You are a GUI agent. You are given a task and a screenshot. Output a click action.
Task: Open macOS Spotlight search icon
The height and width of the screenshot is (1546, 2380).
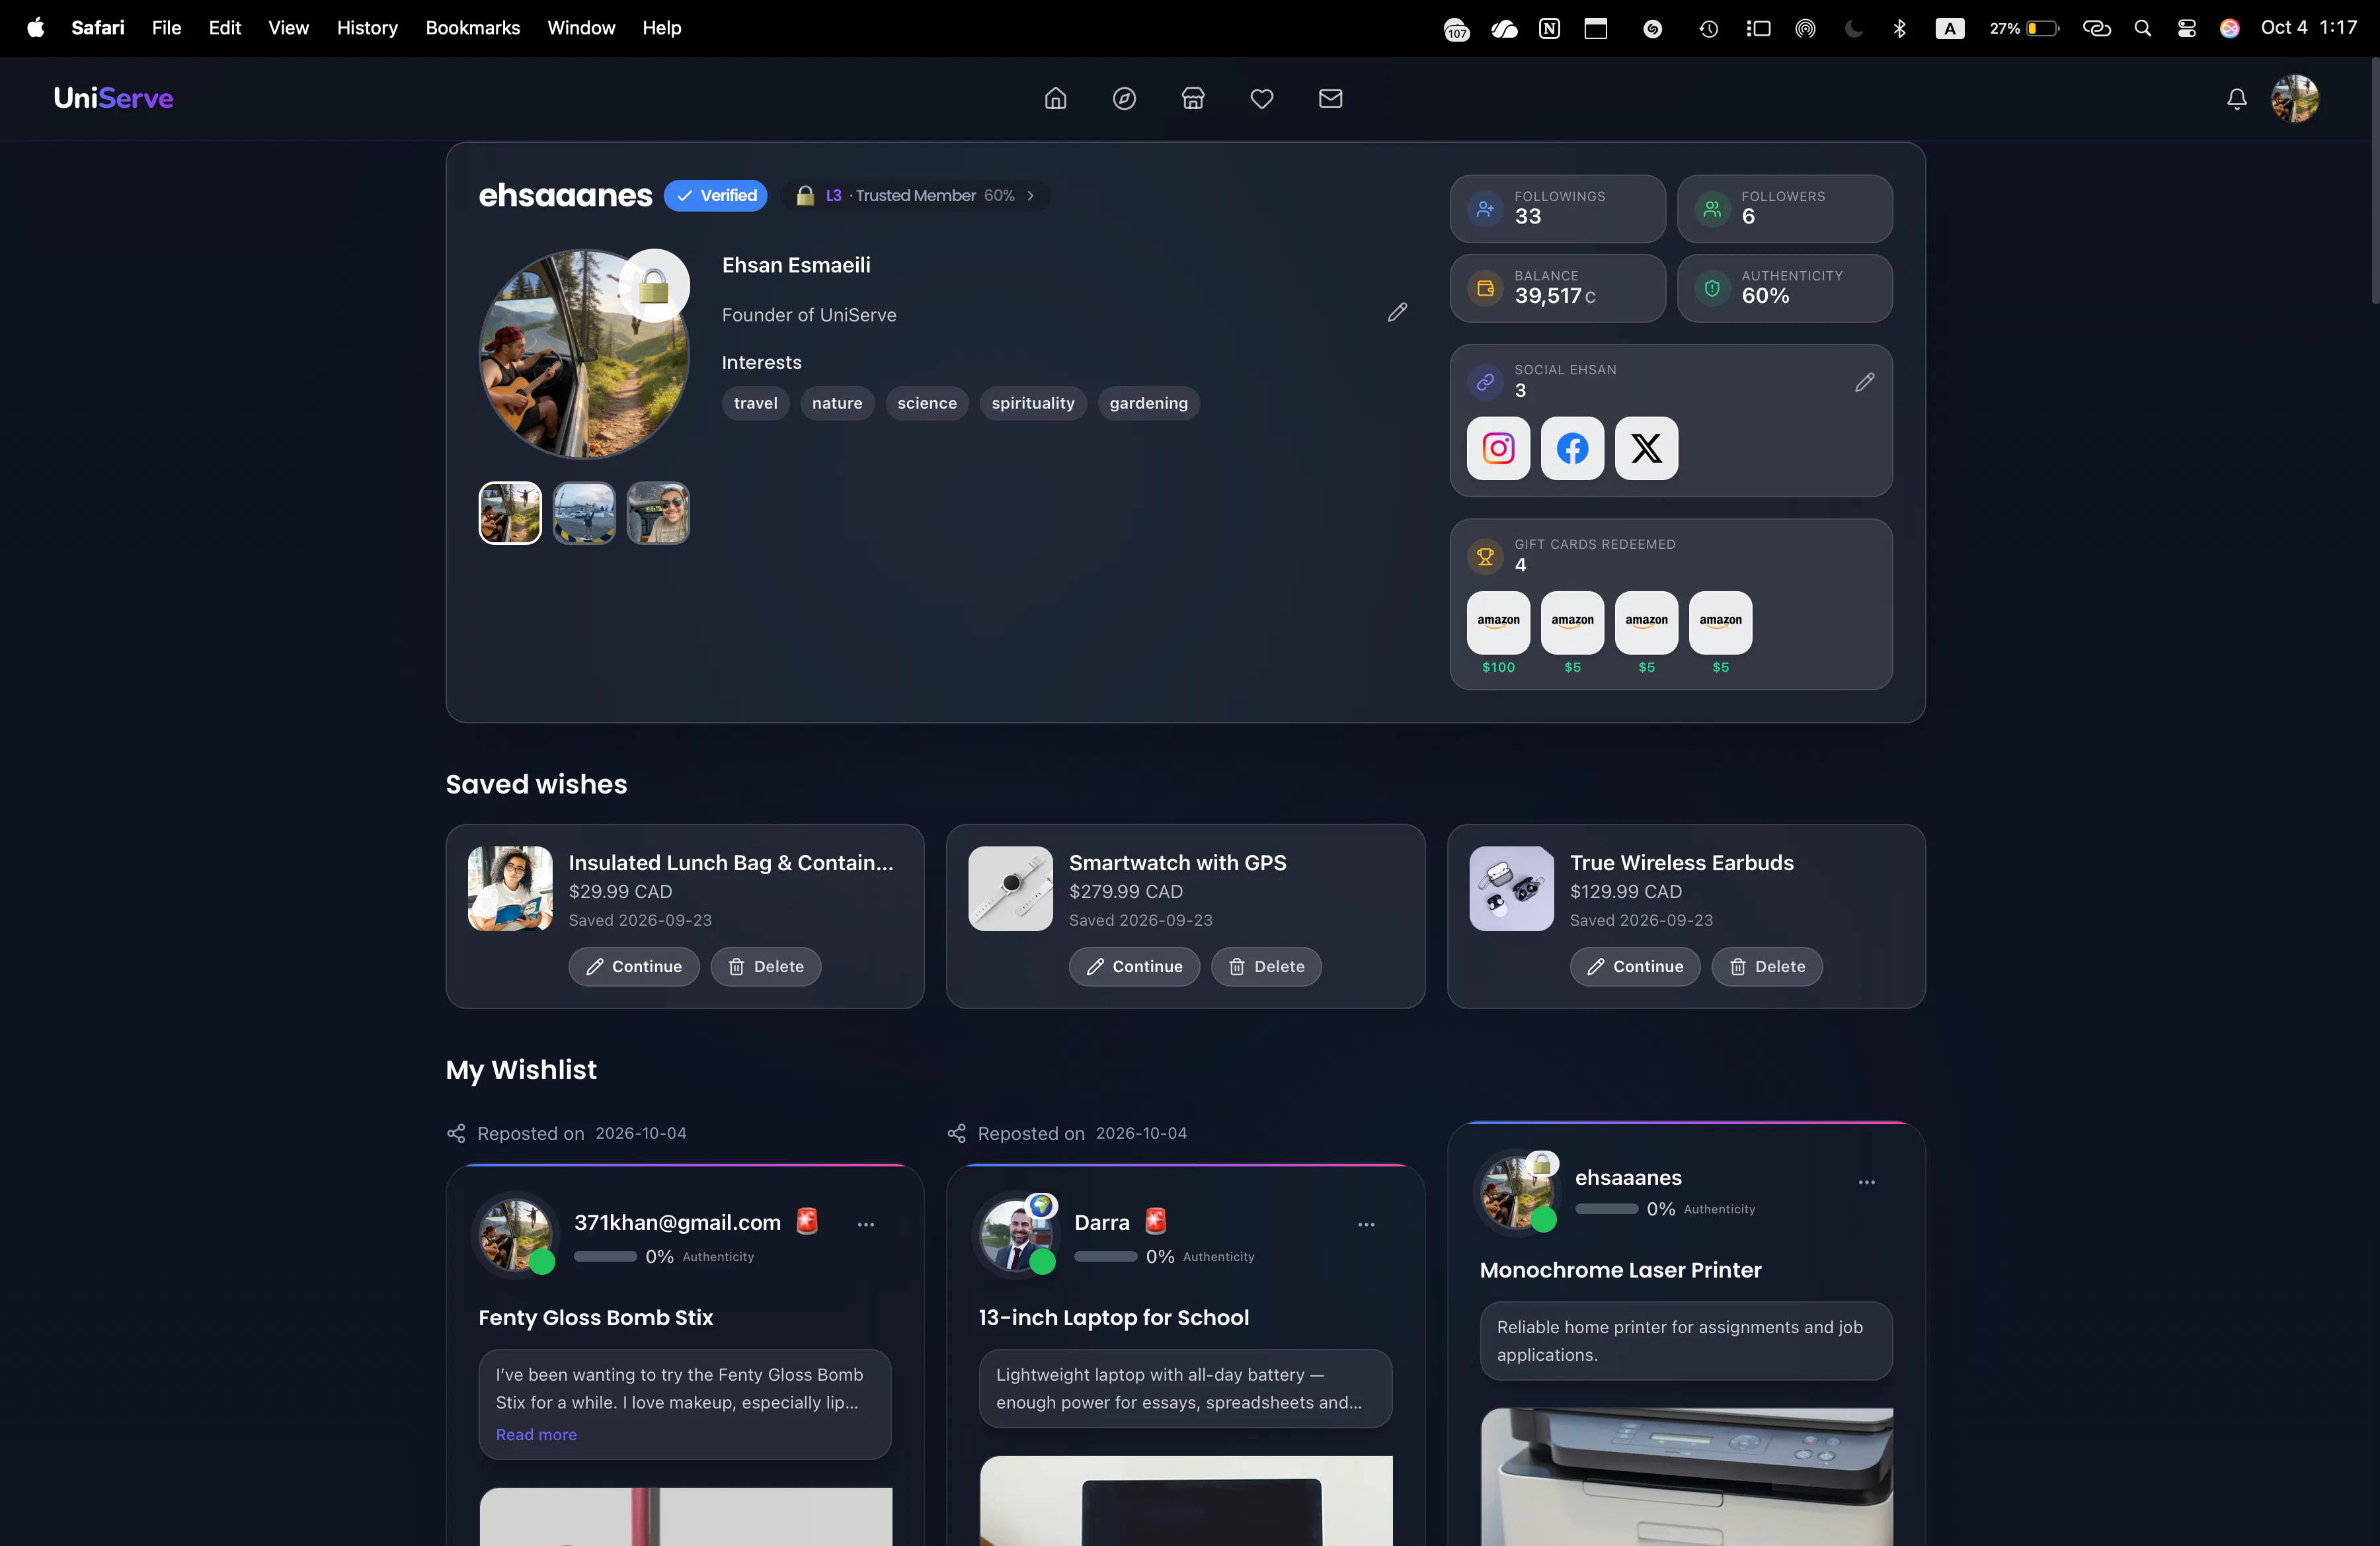2142,28
